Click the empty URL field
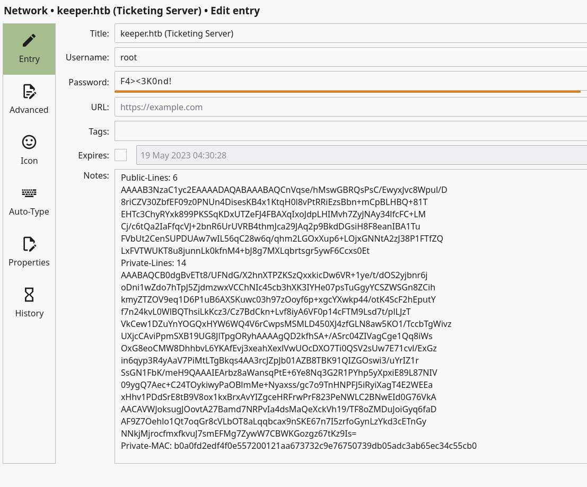The image size is (587, 487). click(351, 107)
